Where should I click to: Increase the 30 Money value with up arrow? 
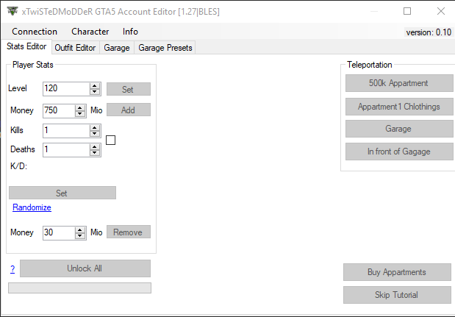tap(80, 230)
